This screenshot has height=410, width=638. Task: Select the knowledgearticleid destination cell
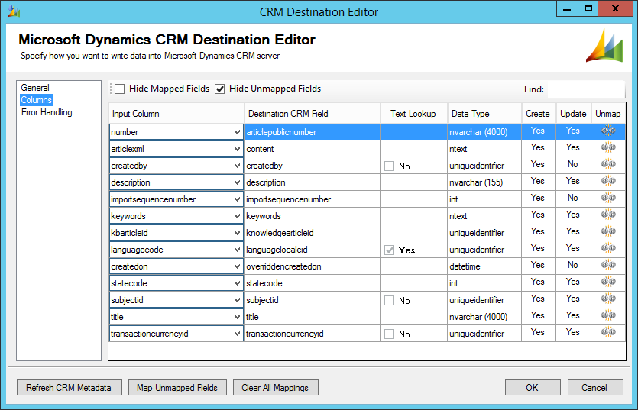(312, 233)
